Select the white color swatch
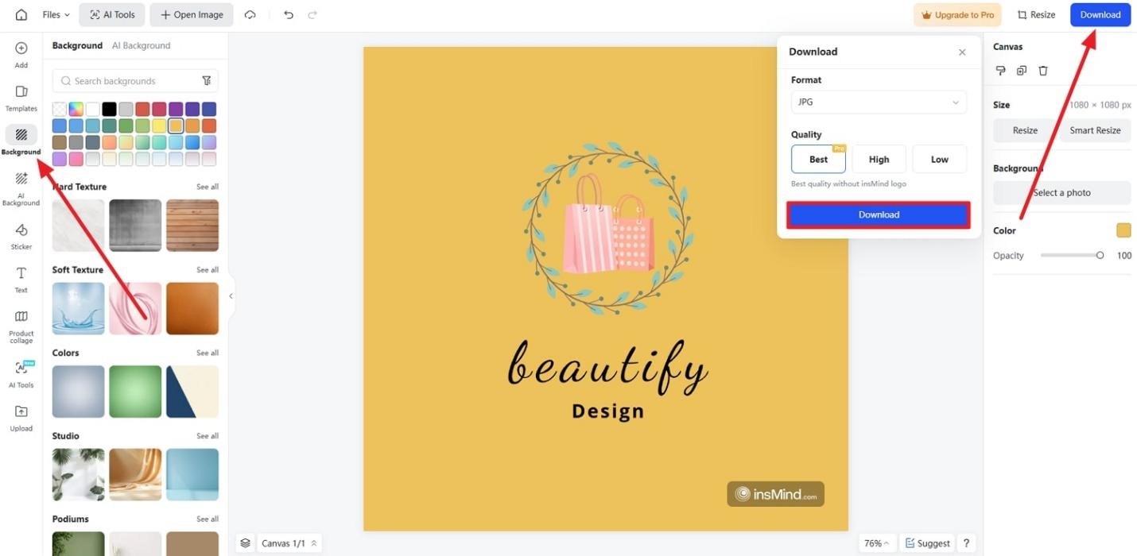Screen dimensions: 1137x556 click(x=93, y=109)
